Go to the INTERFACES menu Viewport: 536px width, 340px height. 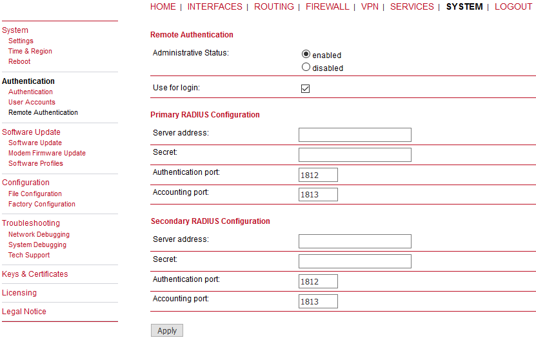(215, 7)
